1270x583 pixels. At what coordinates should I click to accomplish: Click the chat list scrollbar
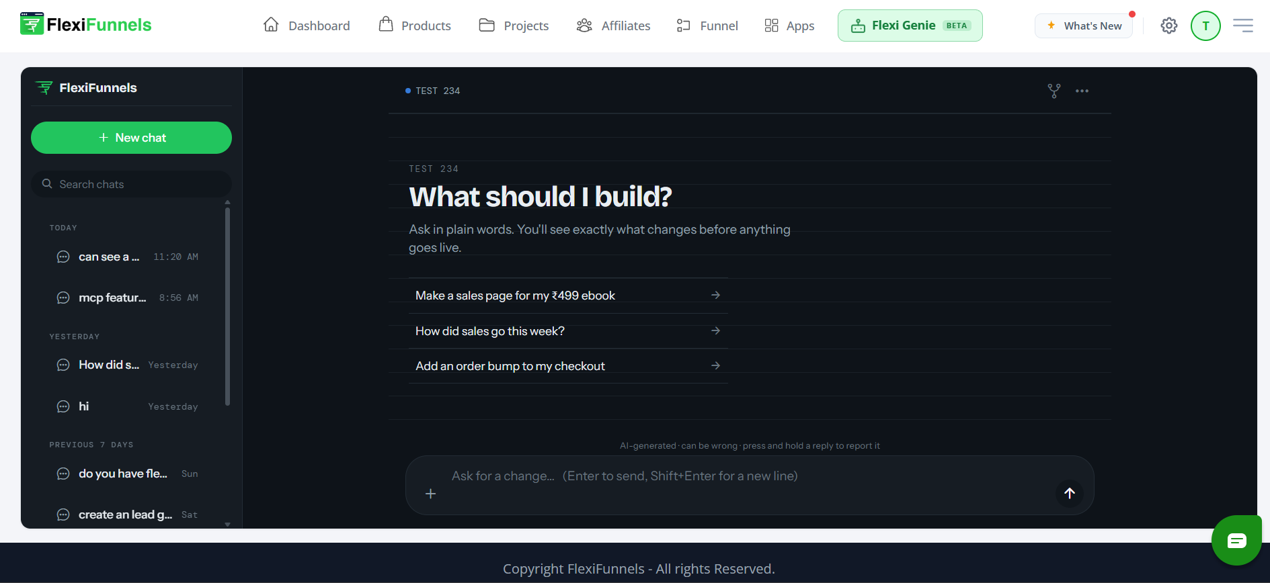pos(227,306)
